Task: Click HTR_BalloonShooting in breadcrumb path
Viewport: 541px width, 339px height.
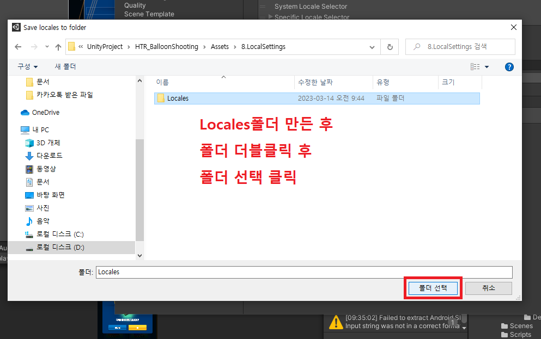Action: 167,47
